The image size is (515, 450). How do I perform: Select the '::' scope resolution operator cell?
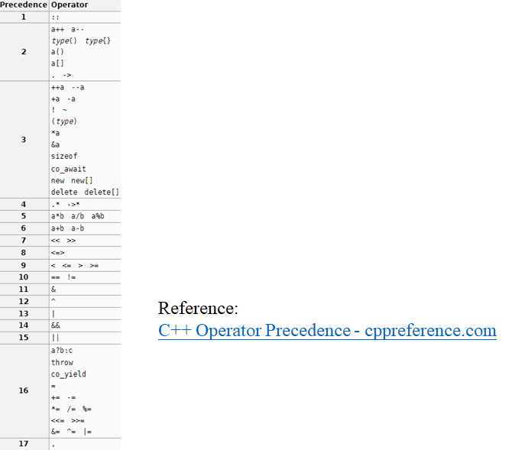pyautogui.click(x=85, y=18)
